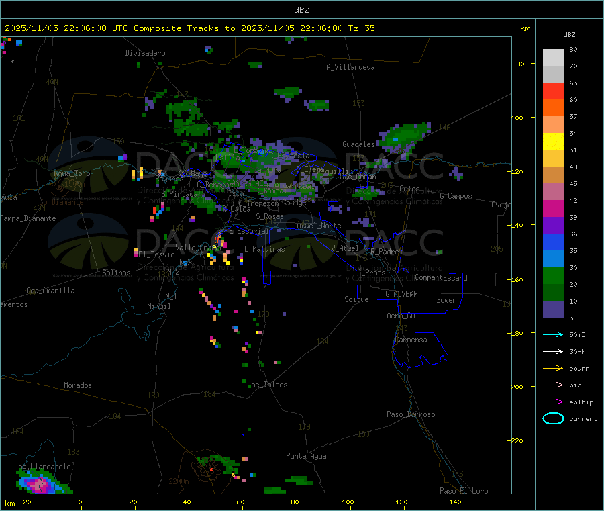Click the V_Atuel label

click(x=345, y=248)
